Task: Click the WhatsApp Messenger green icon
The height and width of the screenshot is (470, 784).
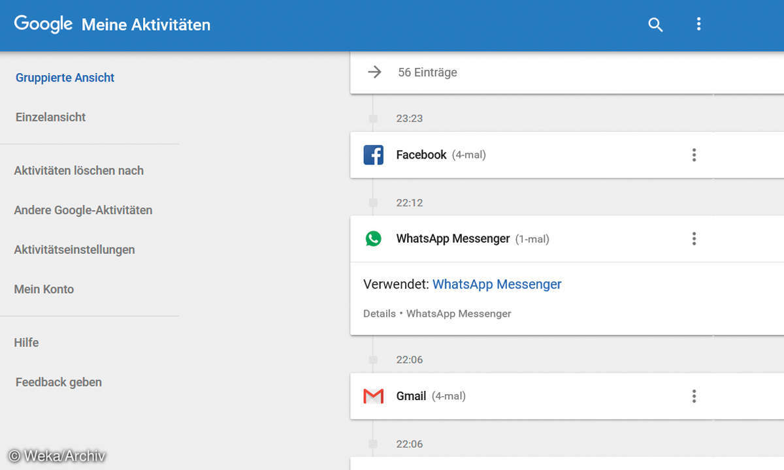Action: pyautogui.click(x=374, y=239)
